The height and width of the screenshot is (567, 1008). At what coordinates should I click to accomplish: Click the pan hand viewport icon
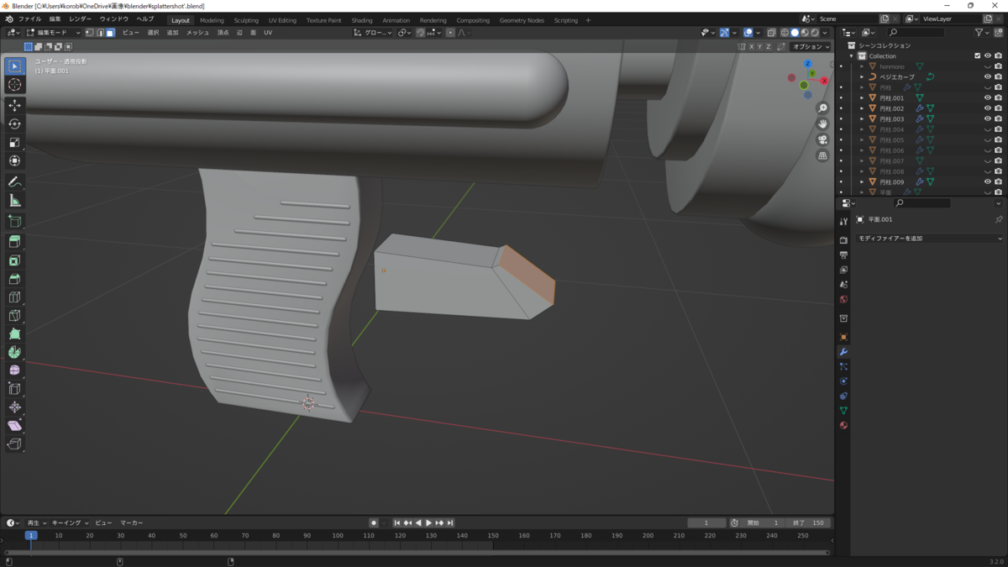[822, 123]
